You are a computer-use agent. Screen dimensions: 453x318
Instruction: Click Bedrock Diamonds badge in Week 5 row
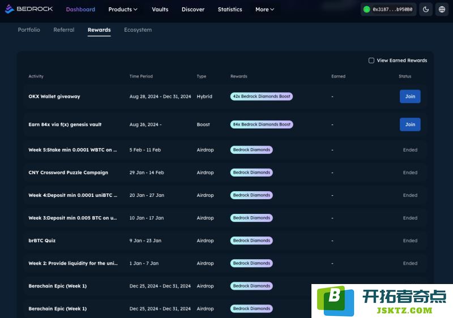point(251,150)
